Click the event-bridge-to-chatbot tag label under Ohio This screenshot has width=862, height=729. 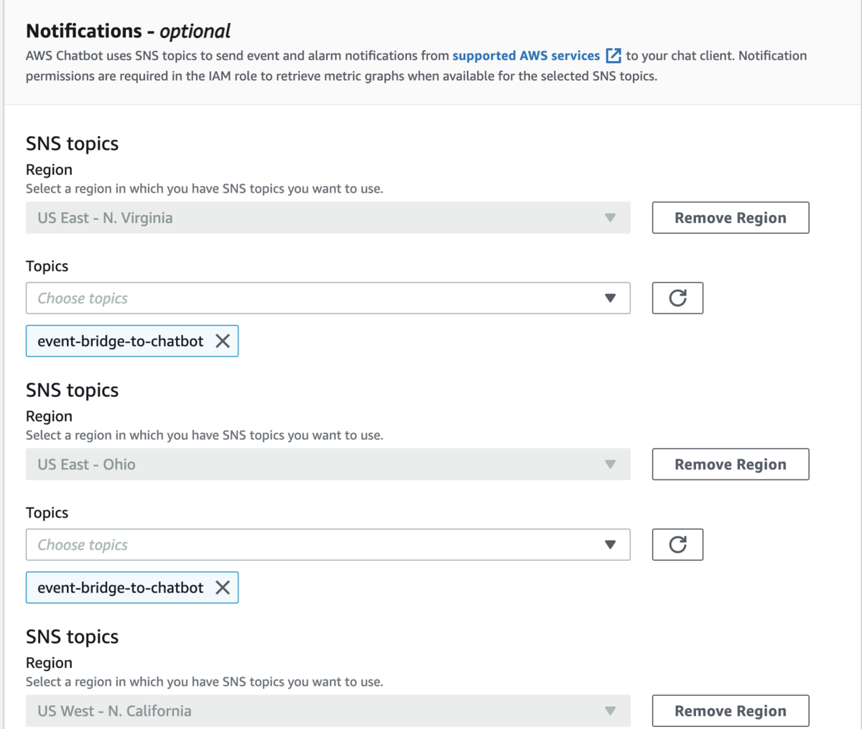point(121,588)
